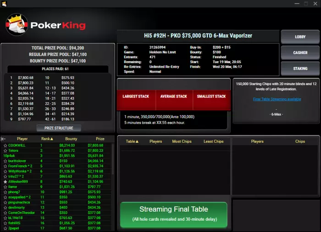This screenshot has height=232, width=321.
Task: Star the player soappalled
Action: pos(6,197)
